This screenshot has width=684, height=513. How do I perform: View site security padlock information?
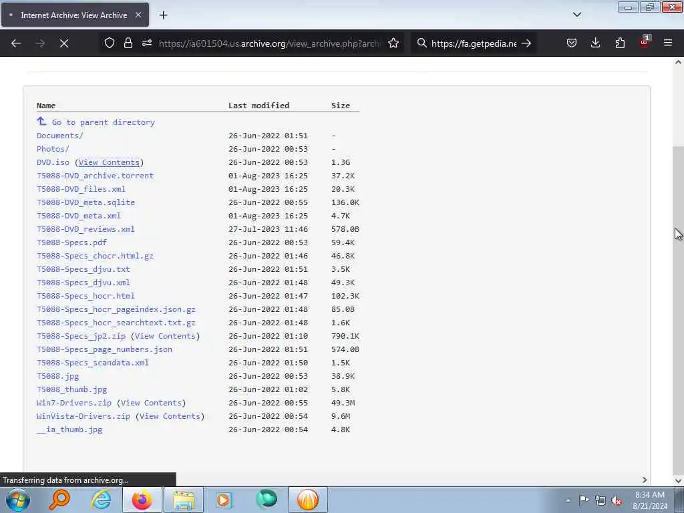pyautogui.click(x=128, y=43)
